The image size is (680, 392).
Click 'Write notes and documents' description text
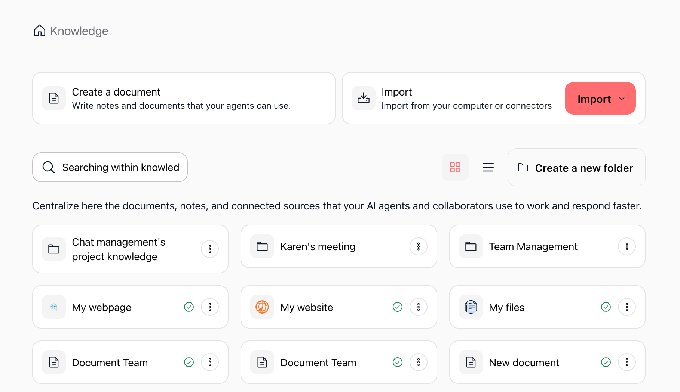point(181,106)
